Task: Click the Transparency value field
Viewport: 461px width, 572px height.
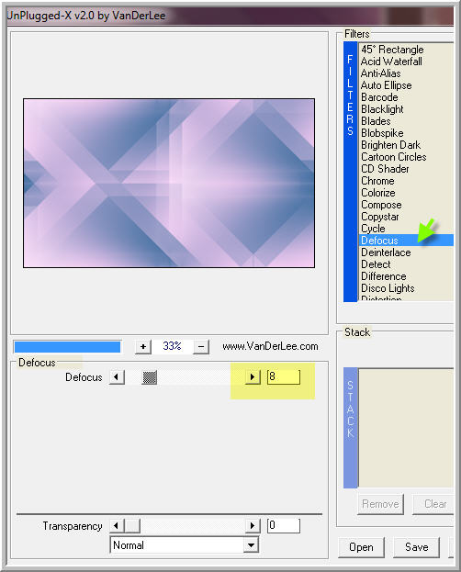Action: (x=284, y=526)
